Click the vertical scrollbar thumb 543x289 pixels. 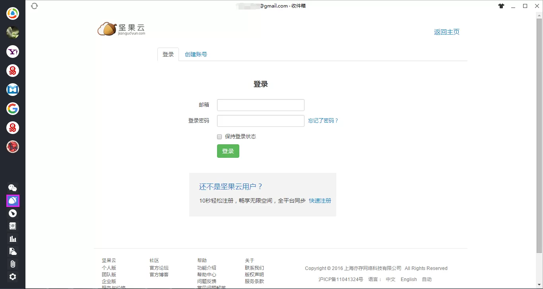[539, 136]
